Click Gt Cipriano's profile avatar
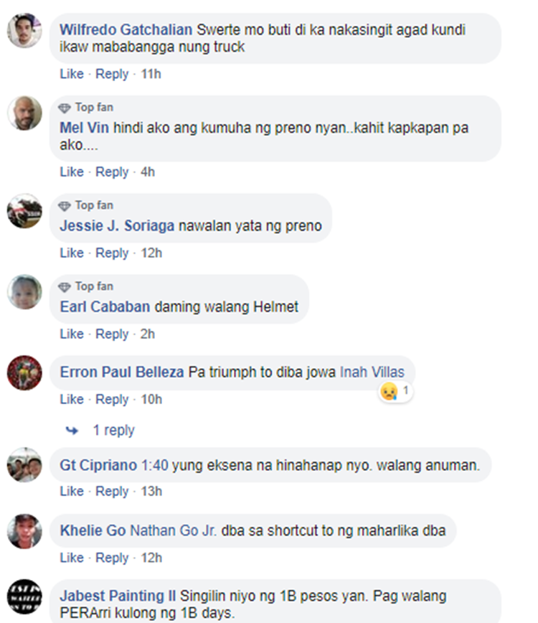 point(24,465)
